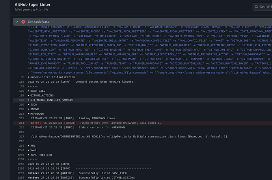Select the 'Found errors when linting MARKDOWN' error line
The image size is (272, 180).
143,123
